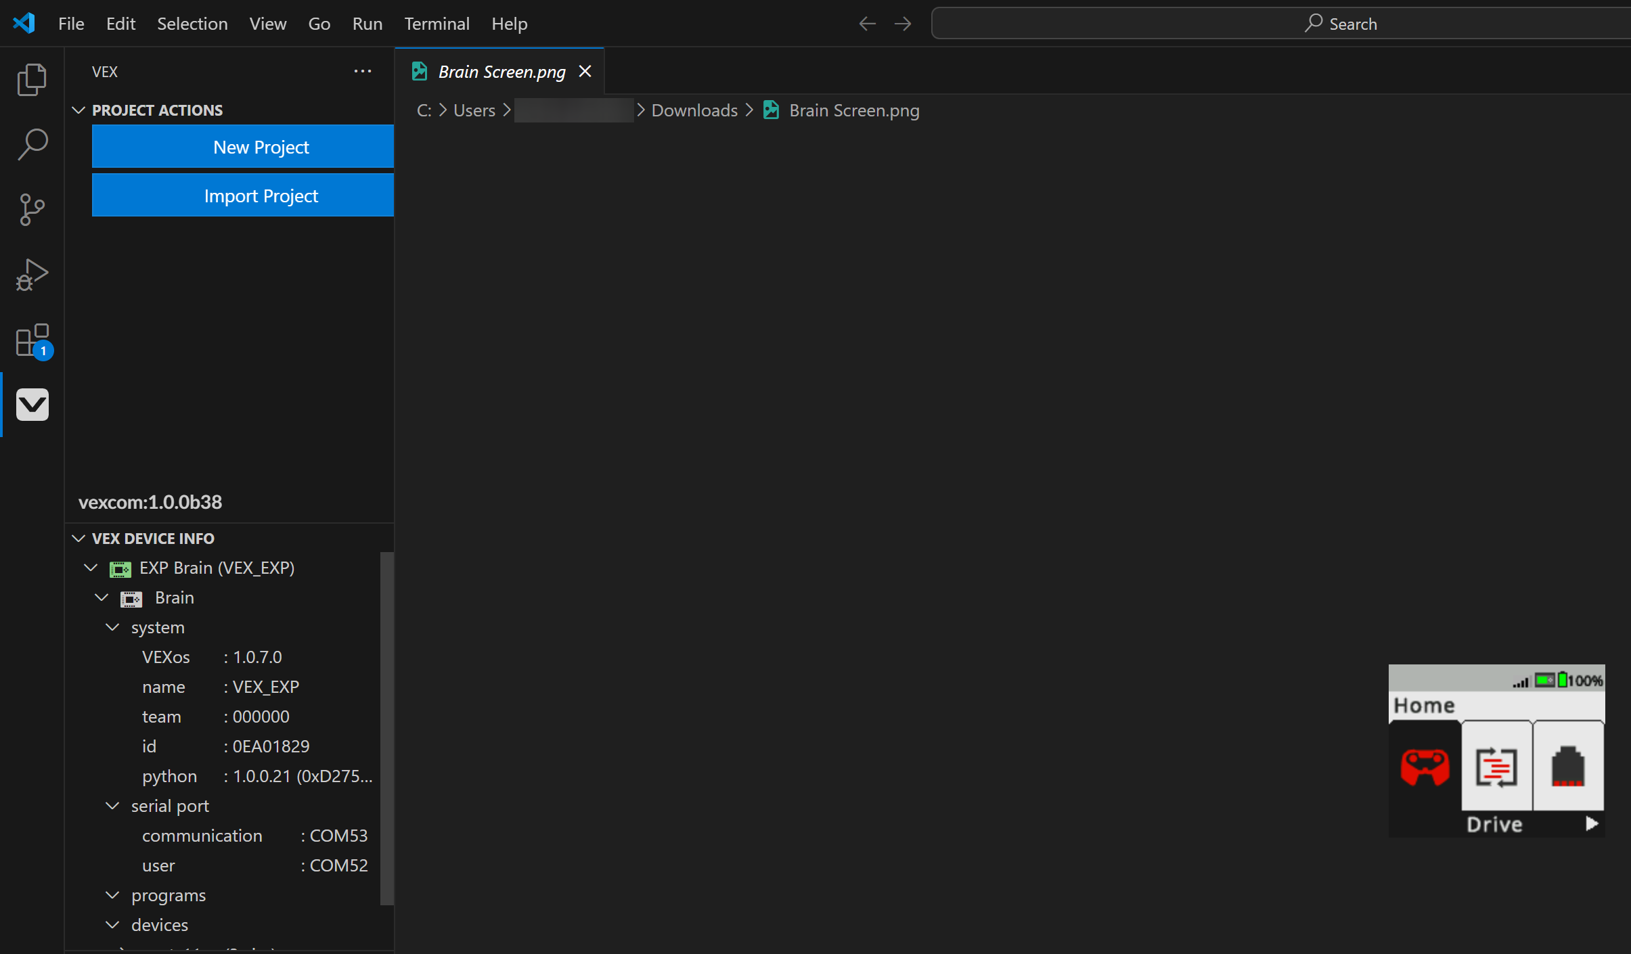Open the Extensions panel
The image size is (1631, 954).
[32, 340]
